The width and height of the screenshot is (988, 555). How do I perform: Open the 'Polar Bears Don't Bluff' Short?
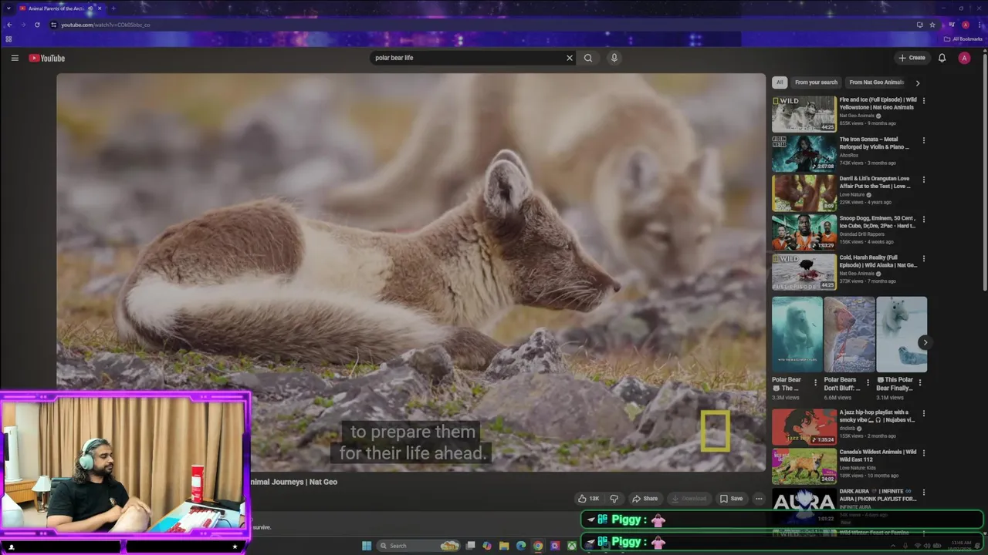point(849,335)
